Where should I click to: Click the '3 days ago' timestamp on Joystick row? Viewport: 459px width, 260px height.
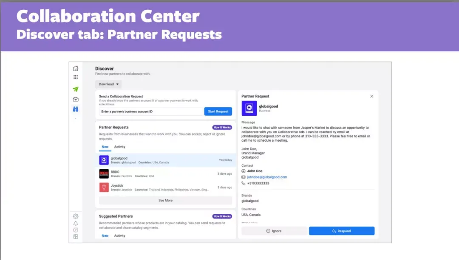tap(225, 187)
